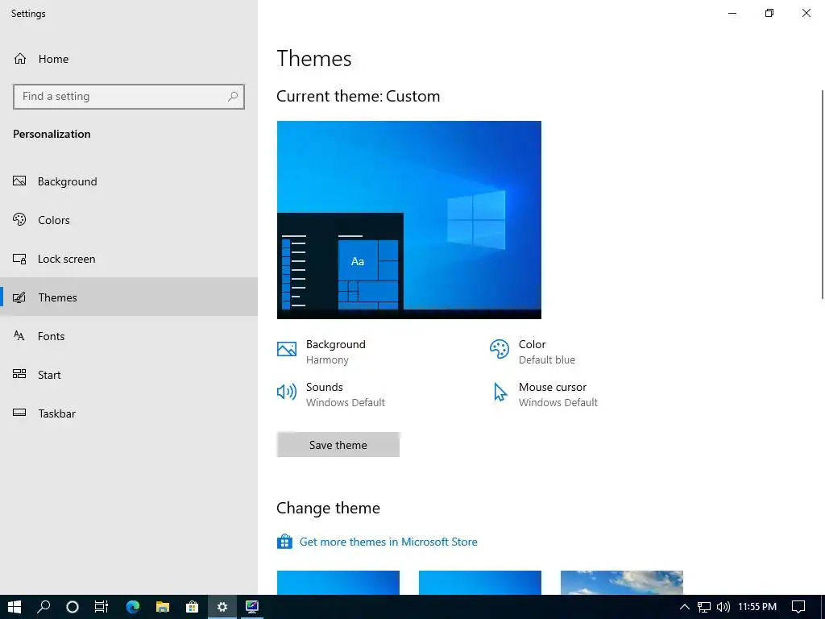
Task: Click the Mouse cursor arrow icon
Action: pyautogui.click(x=500, y=393)
